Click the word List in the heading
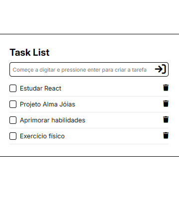This screenshot has height=199, width=179. [x=41, y=52]
